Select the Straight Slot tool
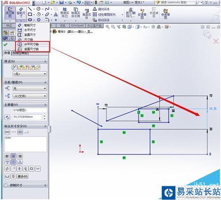This screenshot has height=200, width=221. tap(30, 20)
